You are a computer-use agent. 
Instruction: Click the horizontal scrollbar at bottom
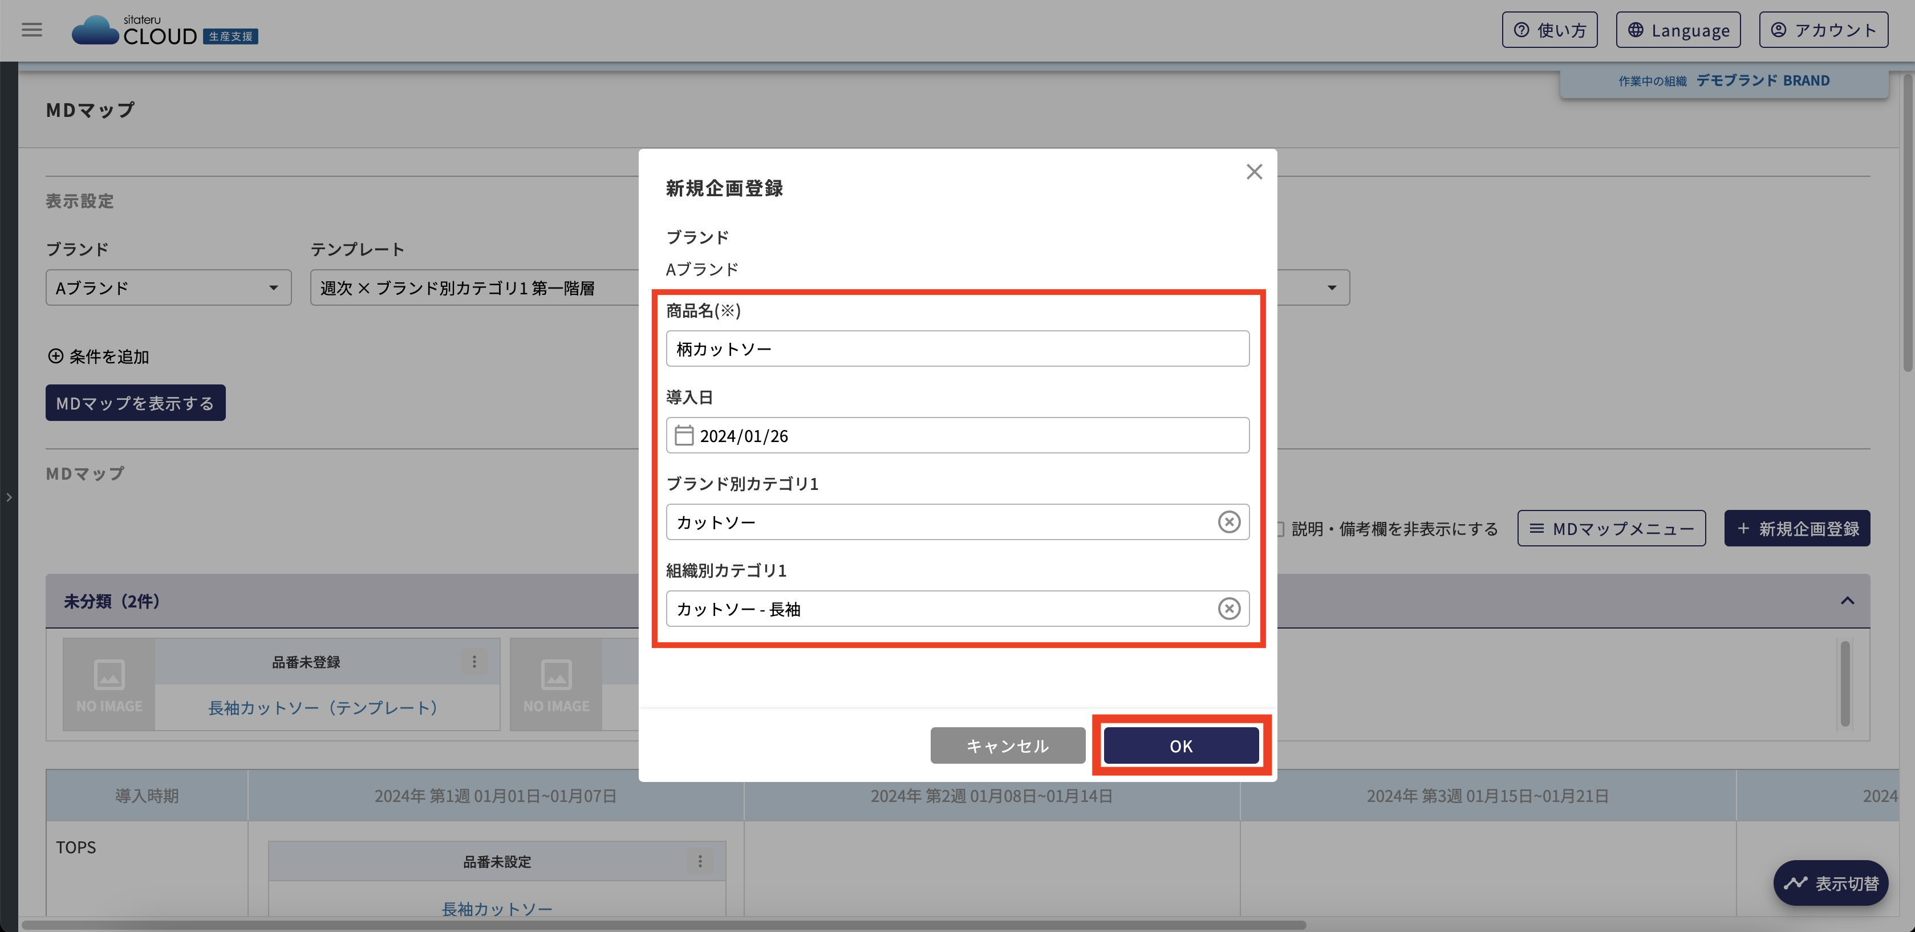[663, 925]
